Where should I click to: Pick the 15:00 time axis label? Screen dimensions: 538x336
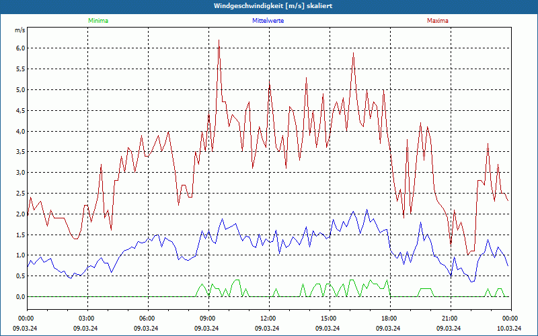pos(329,318)
